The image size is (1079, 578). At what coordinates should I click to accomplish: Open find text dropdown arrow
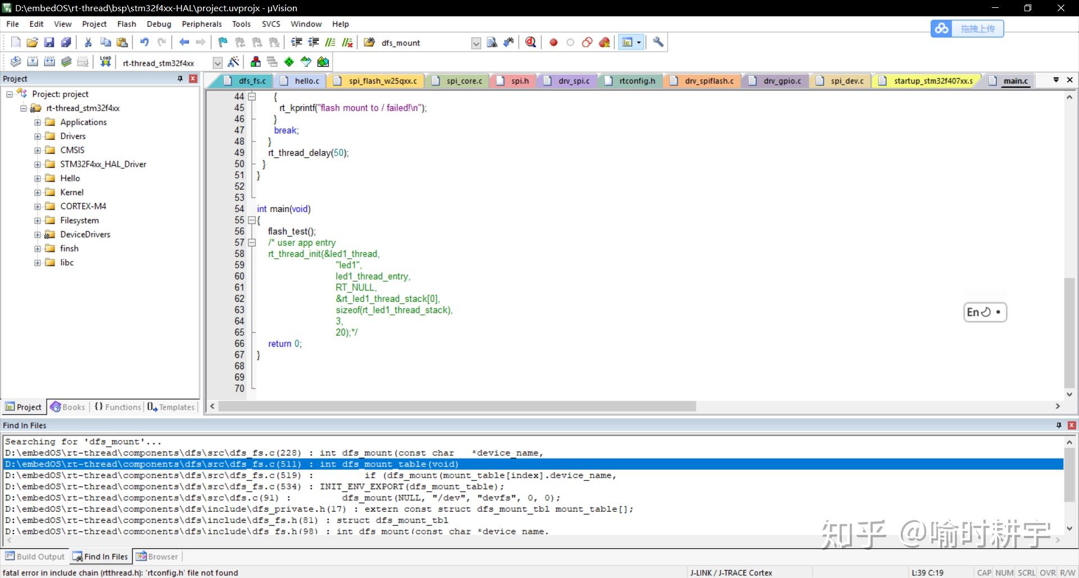pos(476,43)
